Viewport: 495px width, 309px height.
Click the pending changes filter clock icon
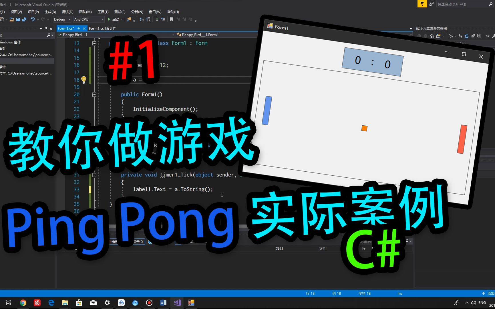(x=451, y=36)
